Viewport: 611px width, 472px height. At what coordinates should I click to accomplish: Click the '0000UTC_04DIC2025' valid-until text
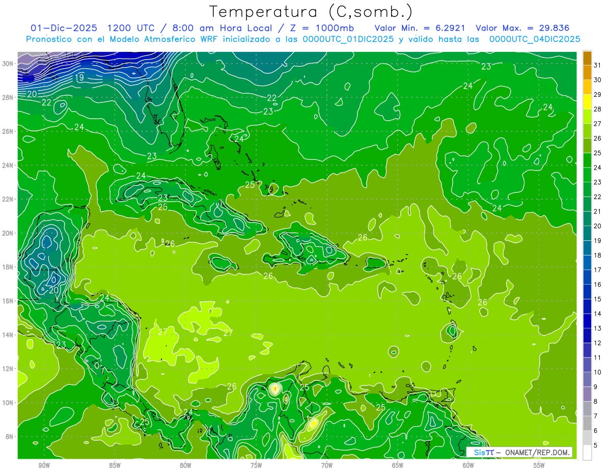[x=535, y=39]
